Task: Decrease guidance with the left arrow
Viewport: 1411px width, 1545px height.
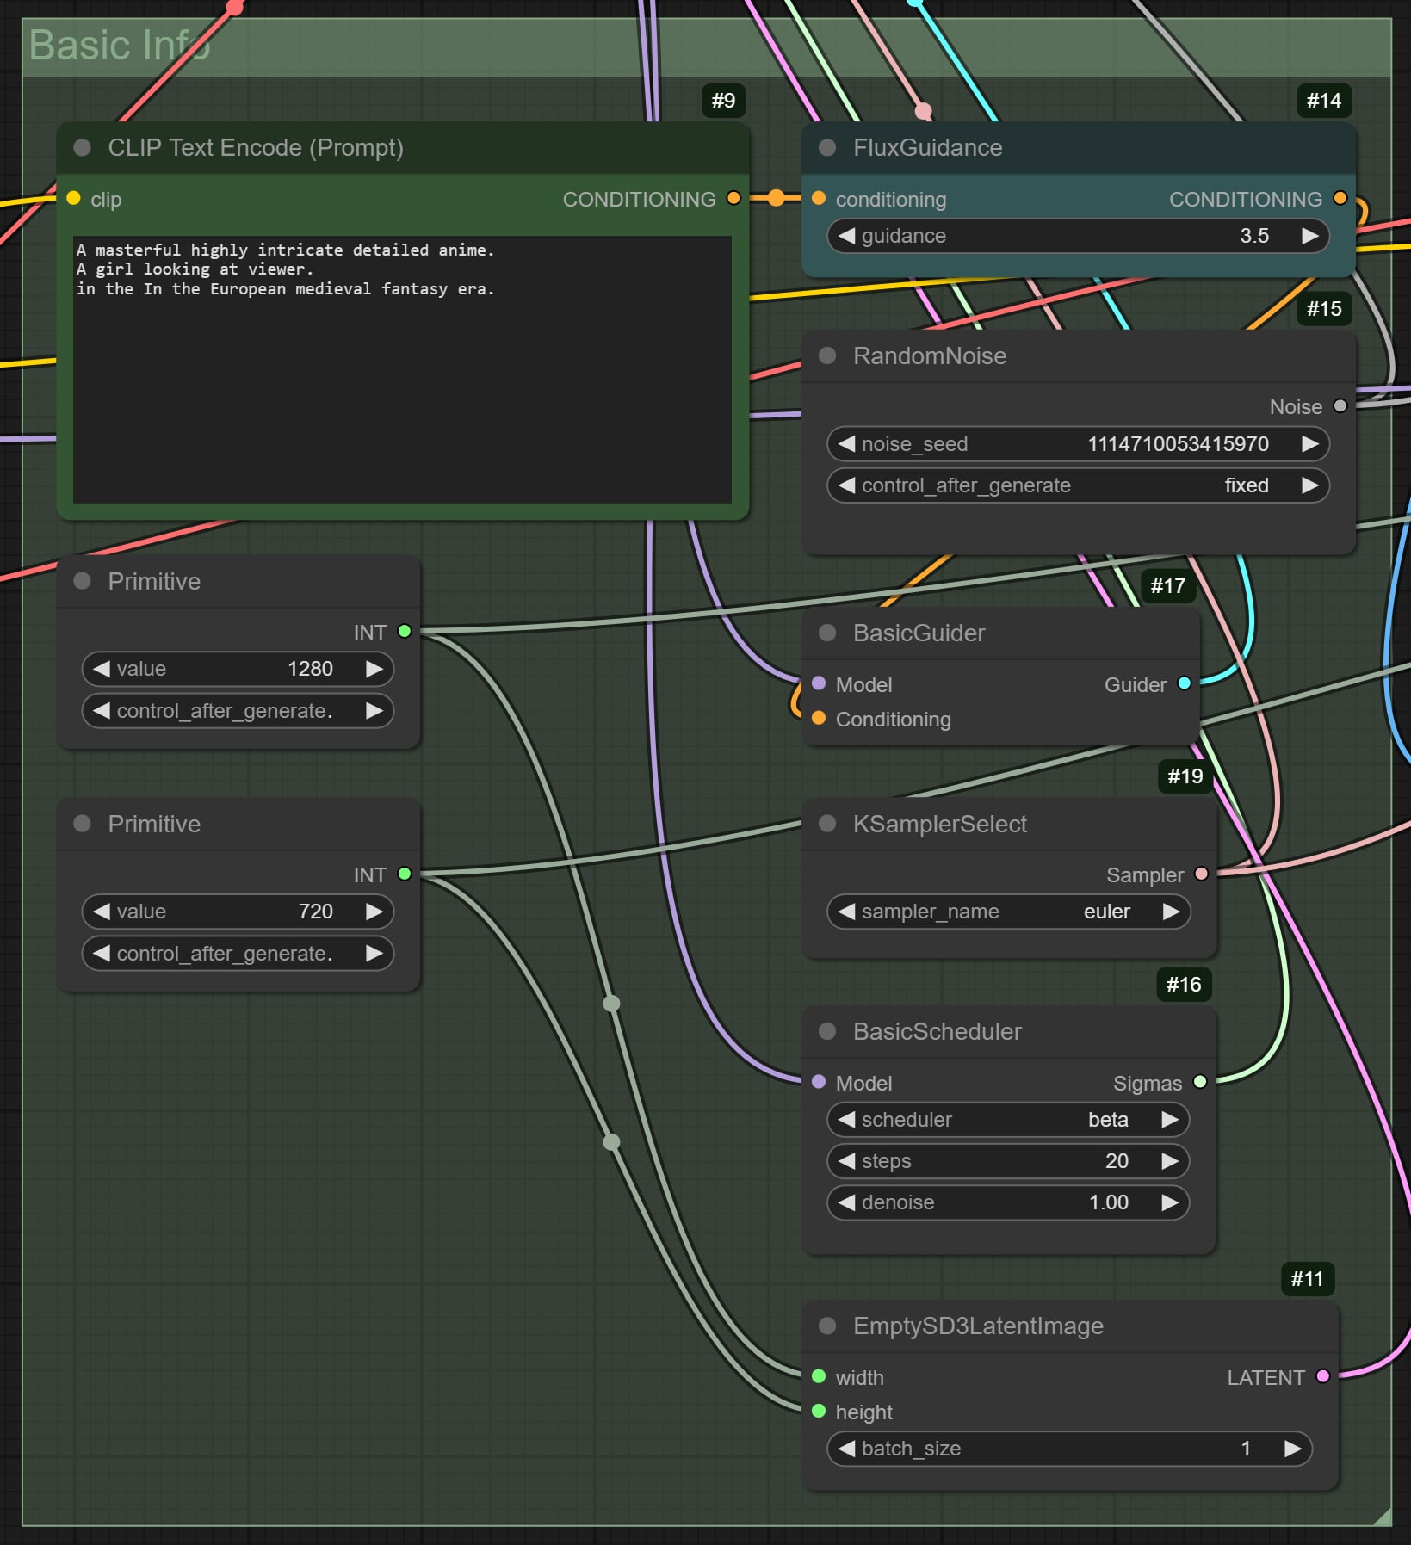Action: point(847,236)
